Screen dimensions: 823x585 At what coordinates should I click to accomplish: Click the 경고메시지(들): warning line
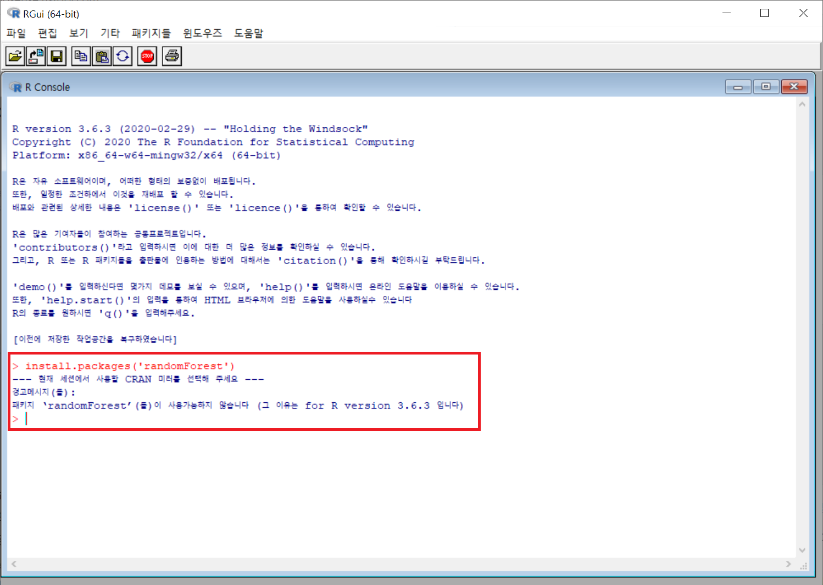(x=44, y=392)
